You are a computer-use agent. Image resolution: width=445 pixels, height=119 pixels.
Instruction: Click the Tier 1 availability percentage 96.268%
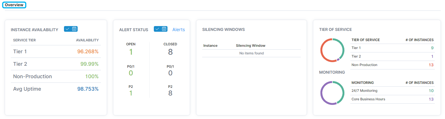pyautogui.click(x=88, y=52)
